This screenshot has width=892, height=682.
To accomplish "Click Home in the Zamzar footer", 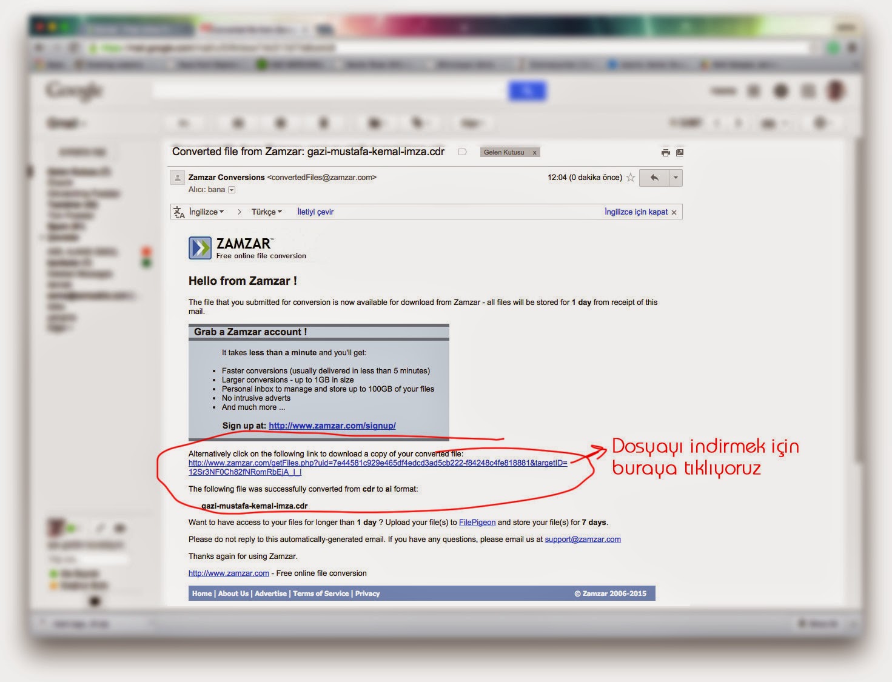I will click(202, 593).
